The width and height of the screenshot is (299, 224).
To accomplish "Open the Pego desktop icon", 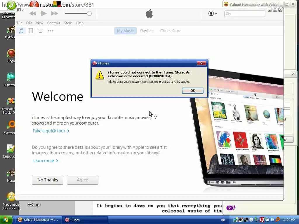I will pyautogui.click(x=11, y=56).
